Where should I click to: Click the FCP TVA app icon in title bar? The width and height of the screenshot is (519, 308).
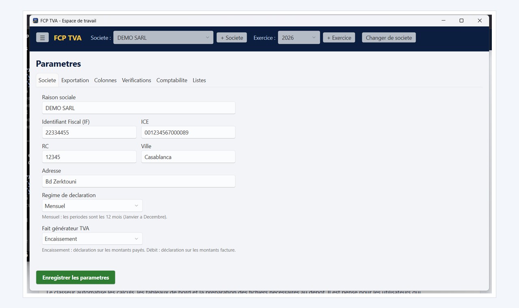(x=35, y=21)
